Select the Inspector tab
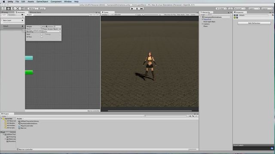Image resolution: width=275 pixels, height=154 pixels. click(240, 12)
